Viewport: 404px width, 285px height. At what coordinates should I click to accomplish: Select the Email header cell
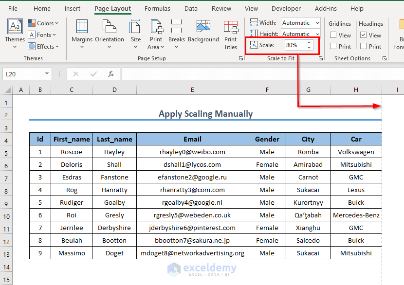pyautogui.click(x=192, y=139)
